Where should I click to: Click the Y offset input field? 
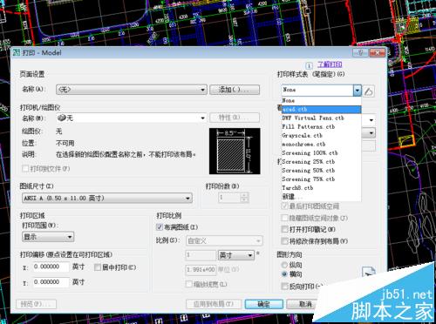coord(51,282)
